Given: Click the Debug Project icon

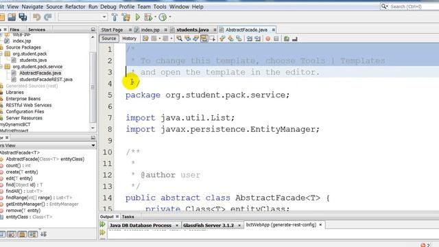Looking at the screenshot, I should click(148, 17).
